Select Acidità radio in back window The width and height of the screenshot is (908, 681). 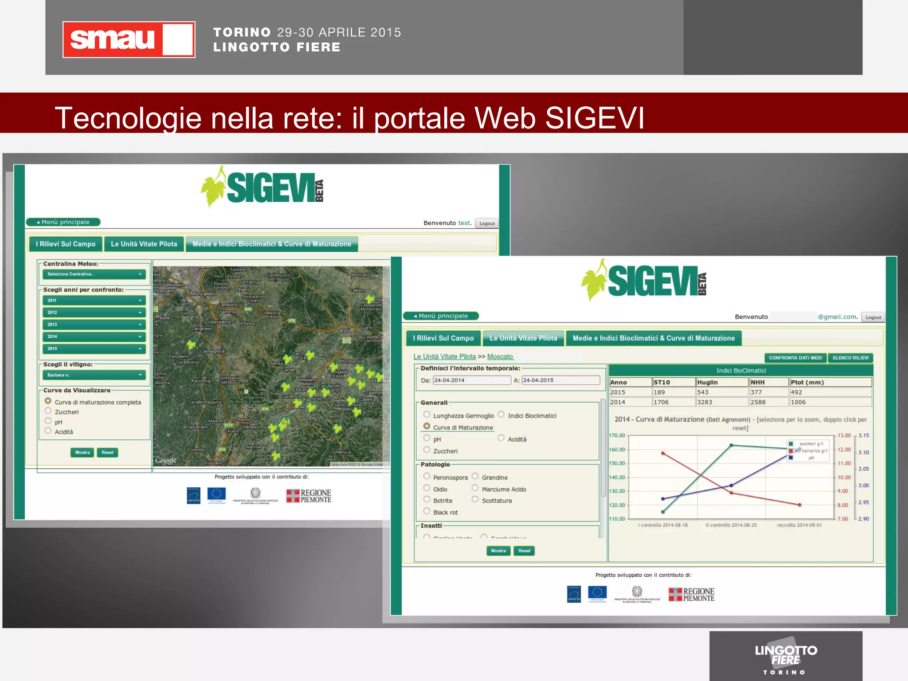point(48,431)
